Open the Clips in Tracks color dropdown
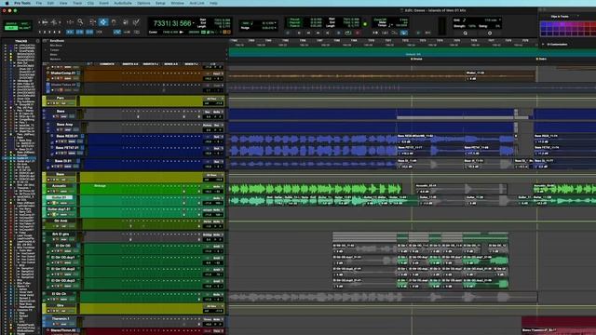This screenshot has width=596, height=335. point(577,17)
